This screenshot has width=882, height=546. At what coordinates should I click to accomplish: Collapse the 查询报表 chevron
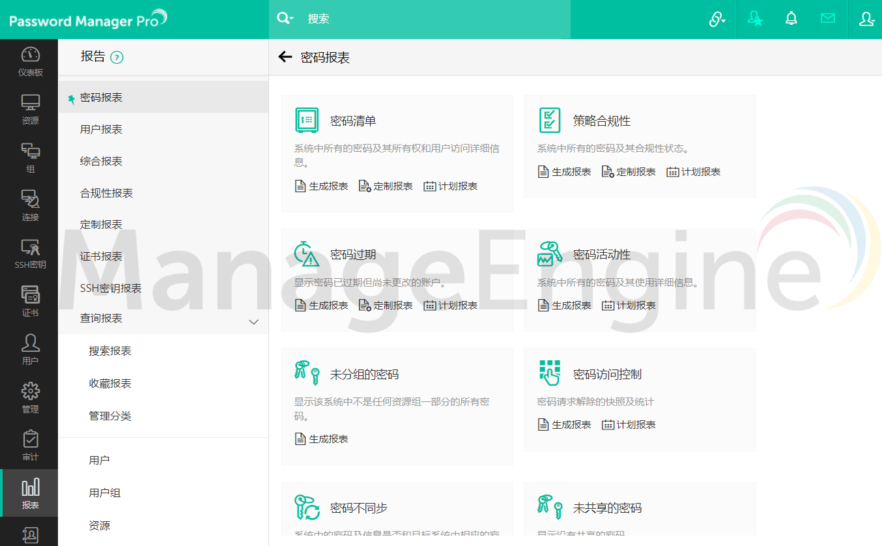coord(254,321)
